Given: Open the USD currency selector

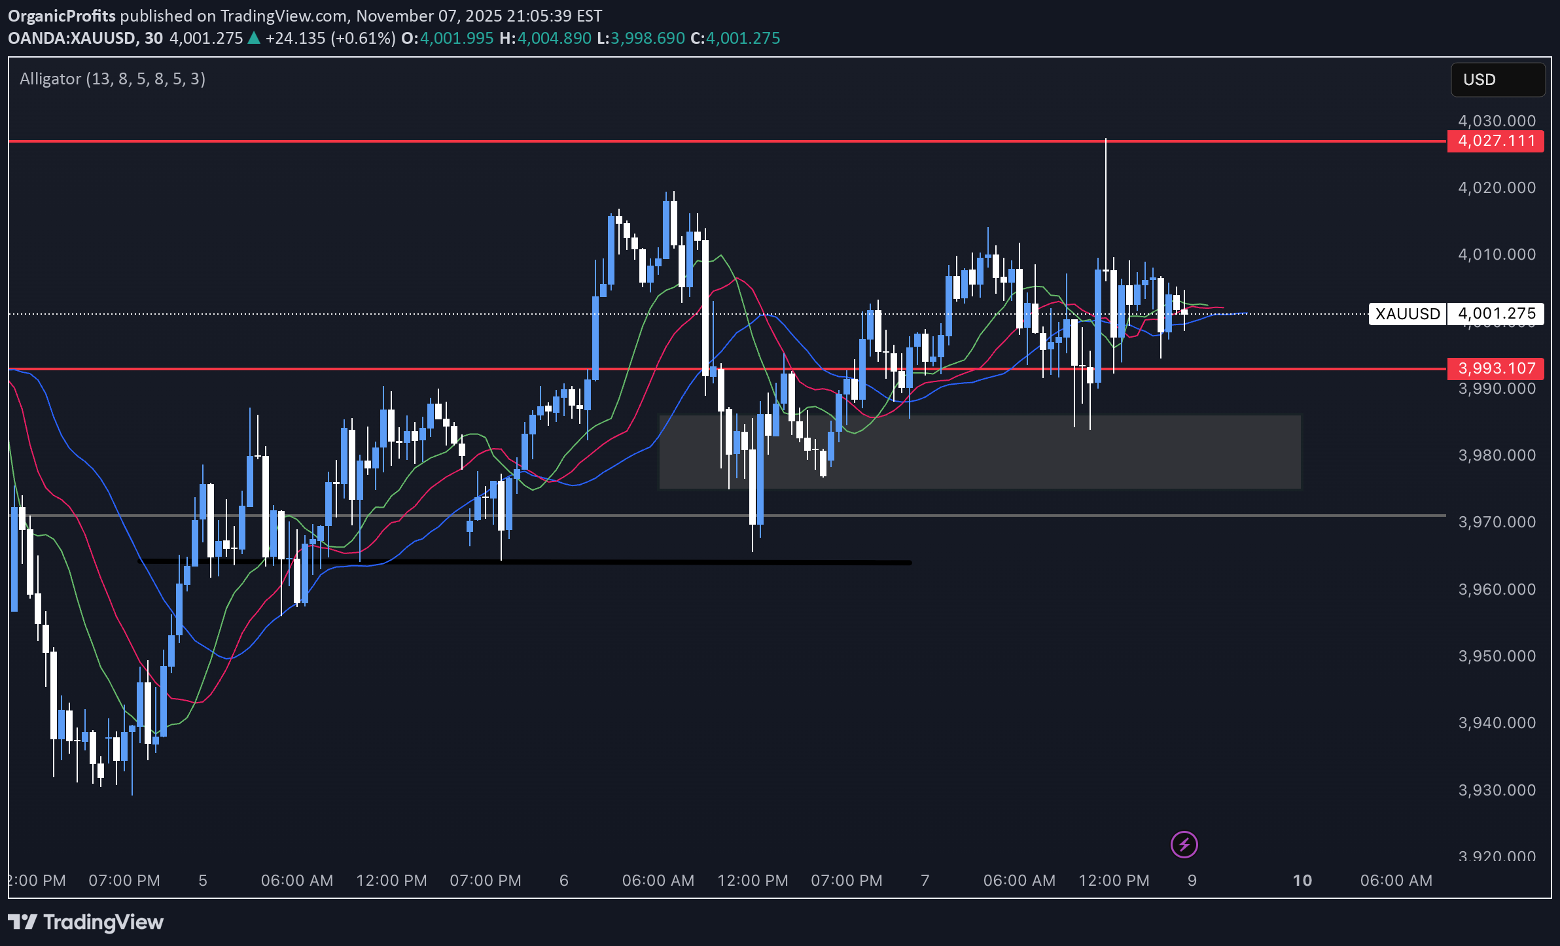Looking at the screenshot, I should pos(1497,80).
